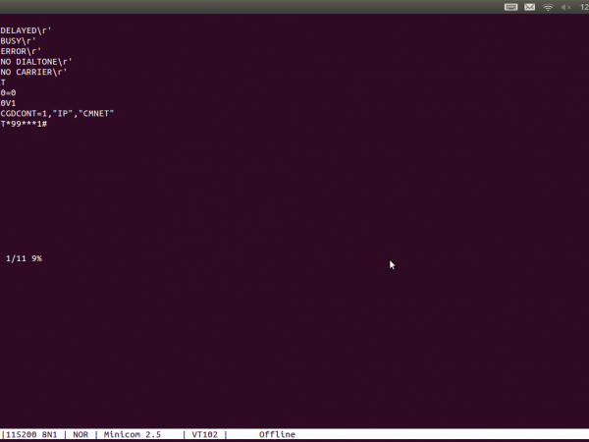Click the mail envelope icon in tray
Image resolution: width=589 pixels, height=442 pixels.
point(530,7)
